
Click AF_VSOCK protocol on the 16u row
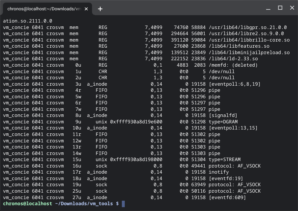(x=235, y=166)
